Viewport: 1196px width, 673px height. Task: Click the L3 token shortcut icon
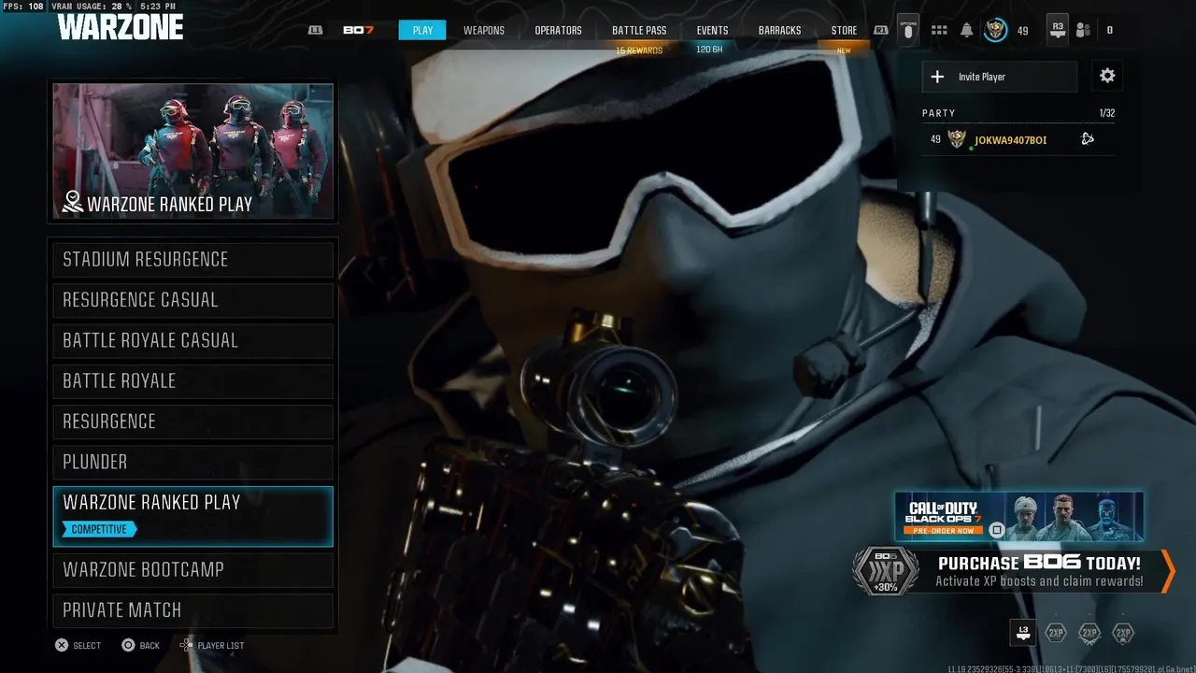click(x=1023, y=633)
